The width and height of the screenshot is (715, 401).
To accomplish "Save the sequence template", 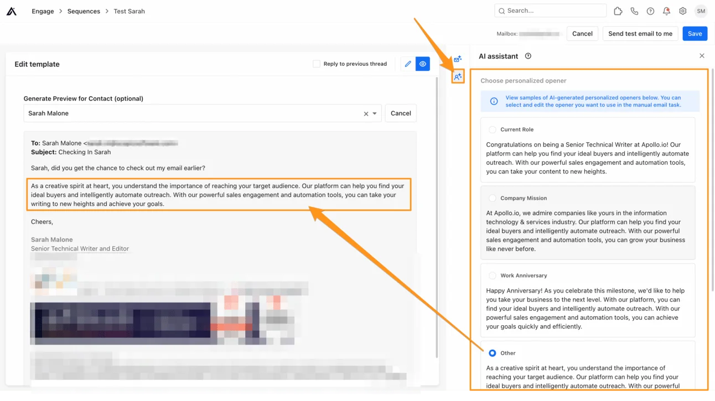I will (x=695, y=34).
